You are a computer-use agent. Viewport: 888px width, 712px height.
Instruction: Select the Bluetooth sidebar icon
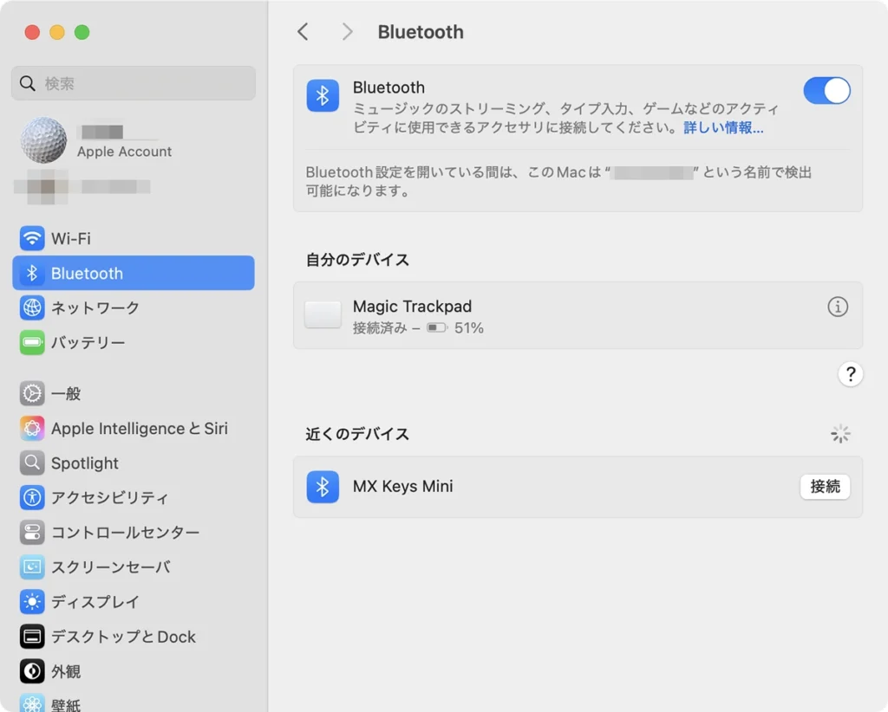32,273
